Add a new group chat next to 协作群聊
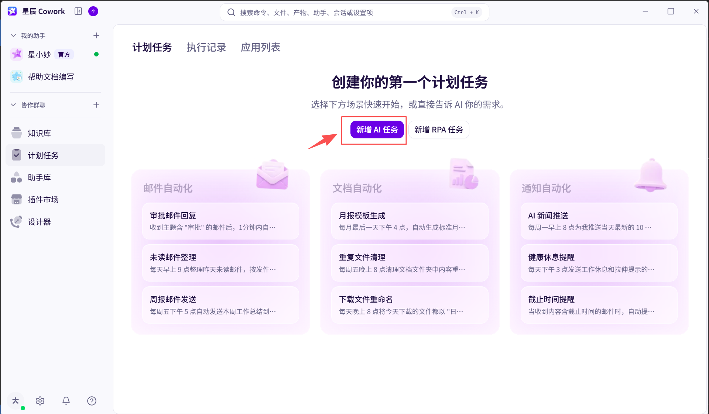The width and height of the screenshot is (709, 414). pos(96,105)
